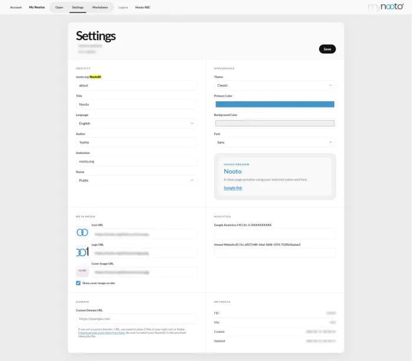Click the Created metadata row label
This screenshot has width=412, height=361.
tap(219, 332)
